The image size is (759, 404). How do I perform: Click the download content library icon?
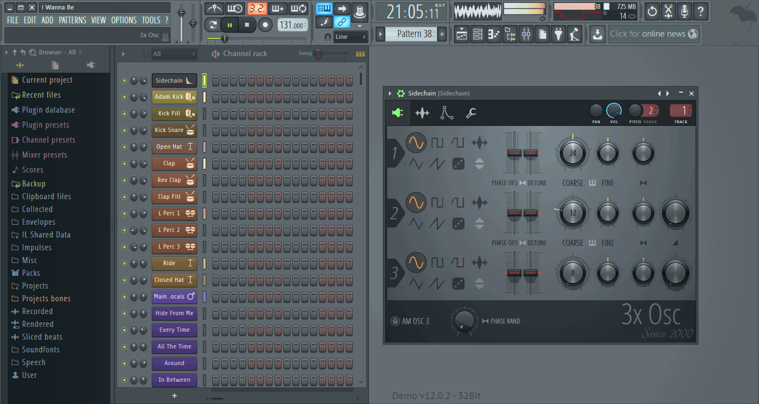(597, 34)
